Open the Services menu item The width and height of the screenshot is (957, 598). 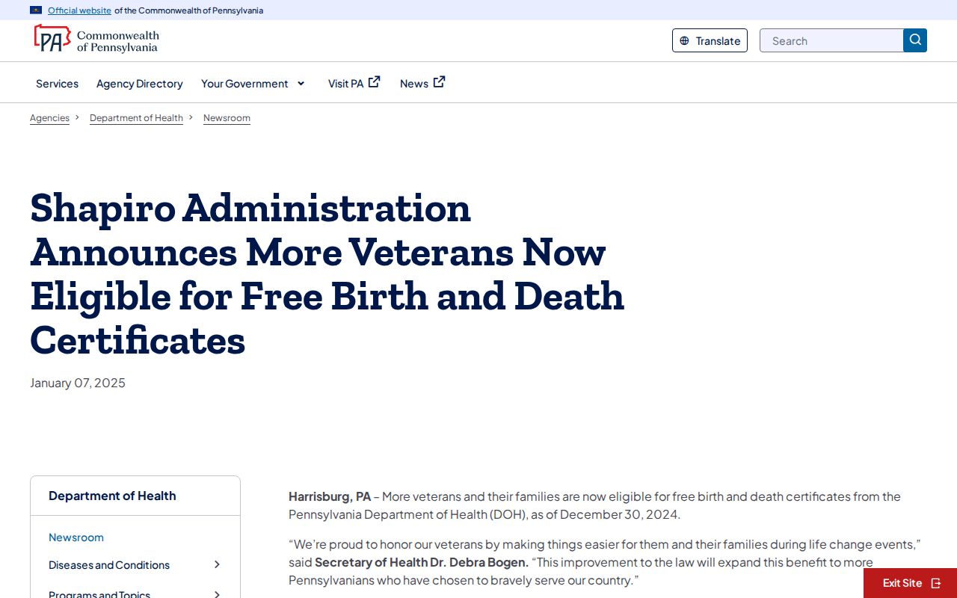57,84
